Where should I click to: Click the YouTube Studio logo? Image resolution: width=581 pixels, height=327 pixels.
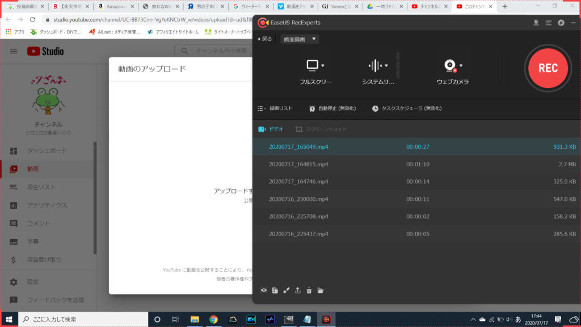click(45, 51)
